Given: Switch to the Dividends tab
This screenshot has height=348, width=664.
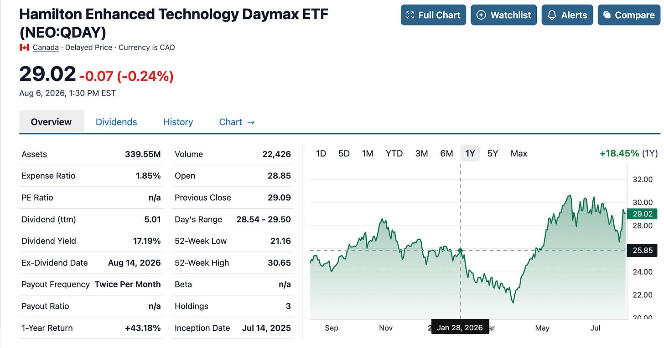Looking at the screenshot, I should click(116, 122).
